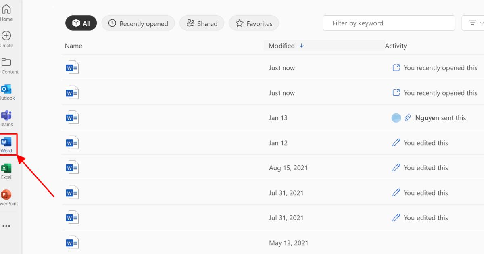Filter by Favorites tab
This screenshot has height=254, width=484.
coord(254,23)
